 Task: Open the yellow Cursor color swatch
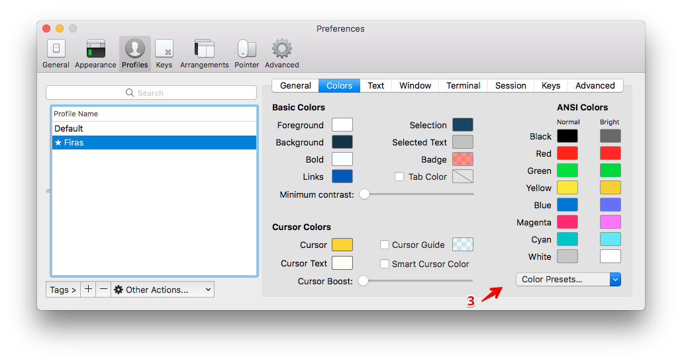[342, 245]
